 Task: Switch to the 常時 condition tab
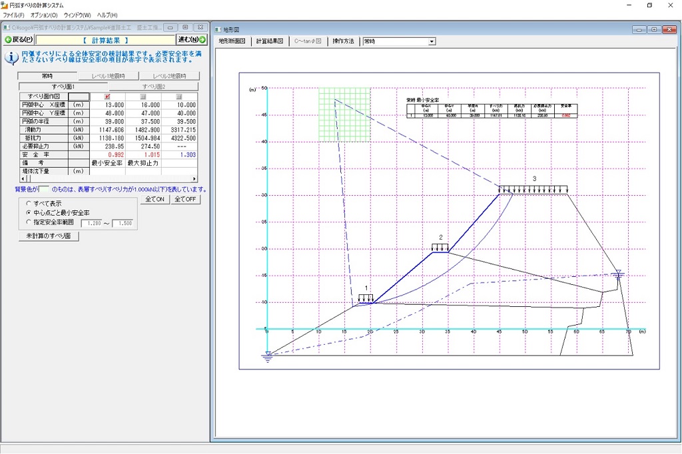click(x=47, y=76)
